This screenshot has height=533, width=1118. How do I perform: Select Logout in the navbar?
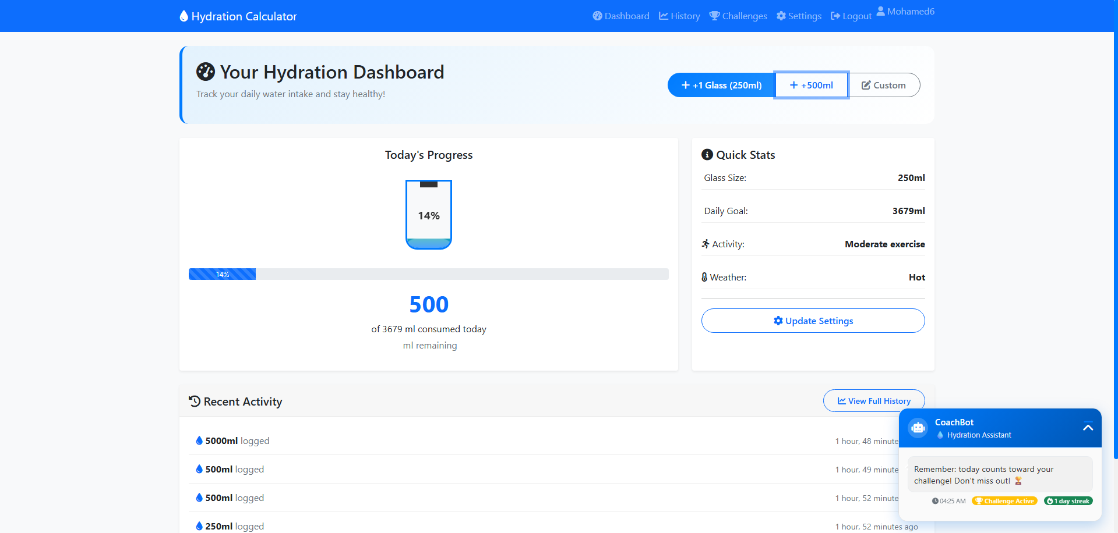click(x=851, y=16)
